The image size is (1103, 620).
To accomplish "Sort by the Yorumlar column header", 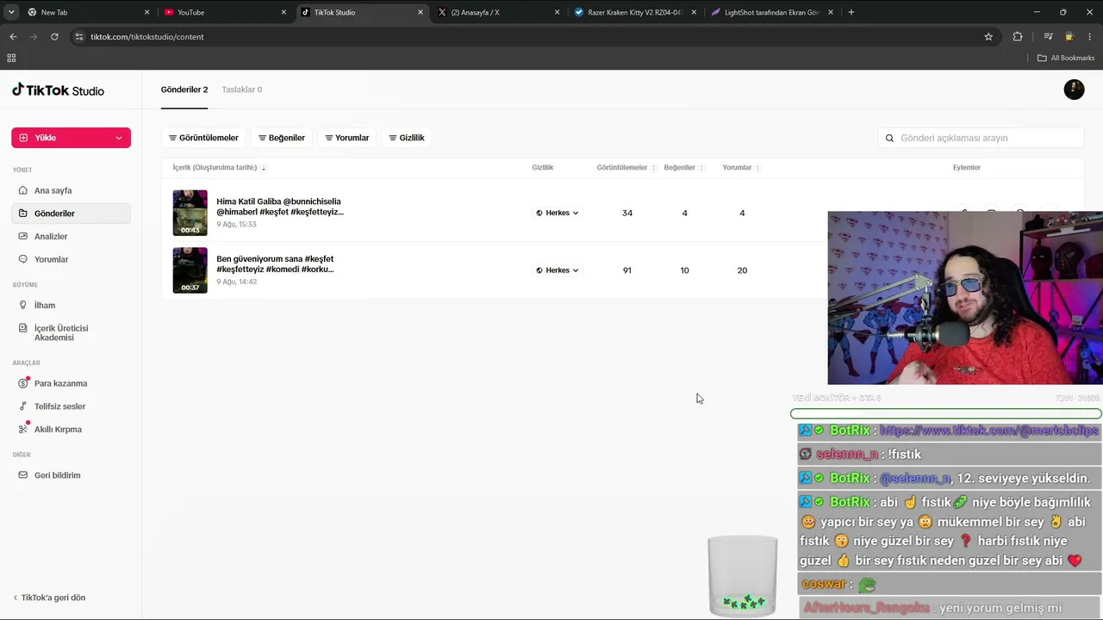I will (741, 168).
